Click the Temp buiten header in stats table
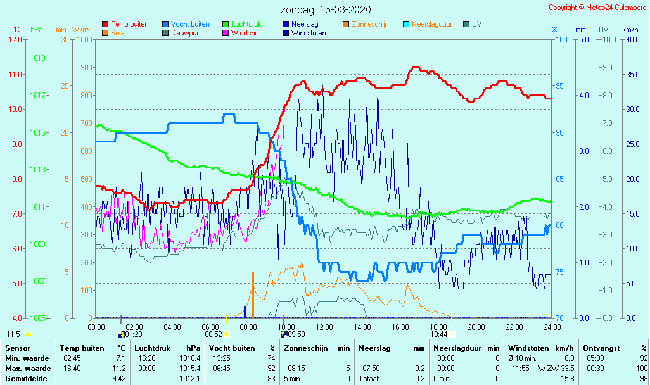650x385 pixels. 82,348
